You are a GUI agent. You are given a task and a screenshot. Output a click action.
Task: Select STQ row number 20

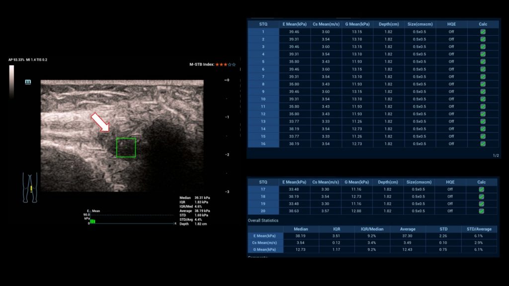point(263,211)
